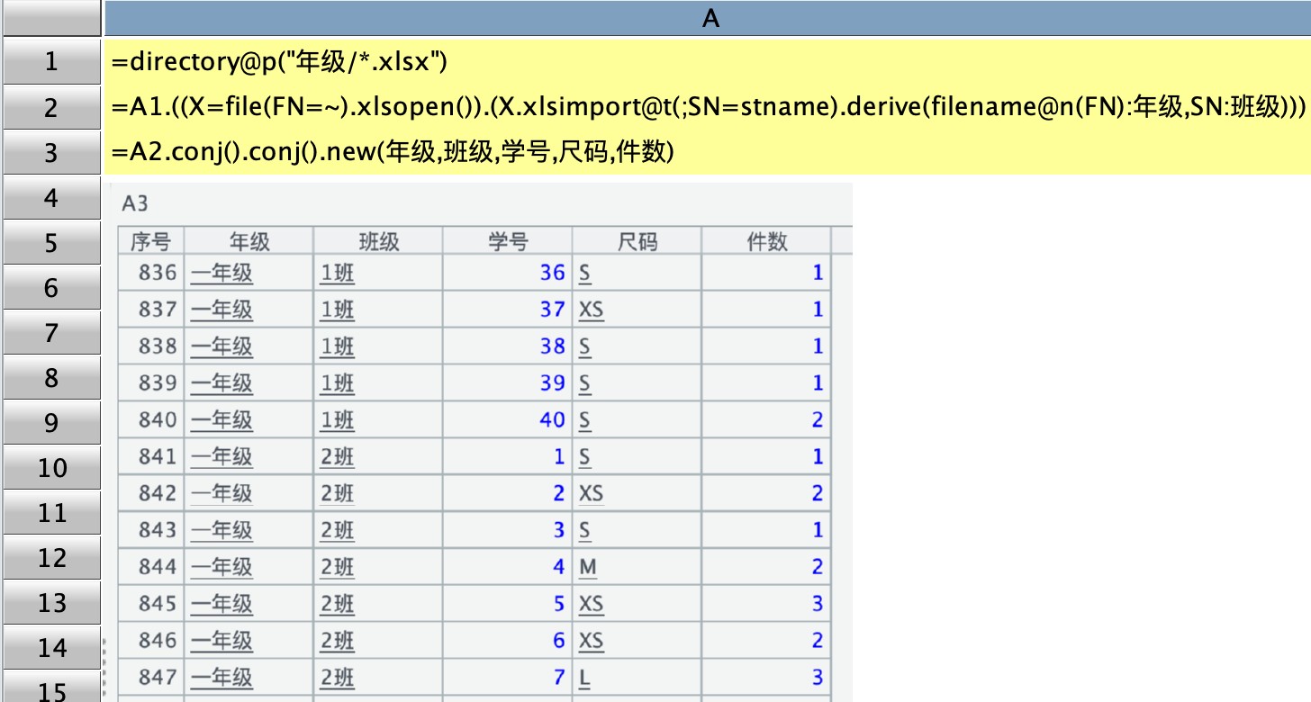
Task: Select row header 7
Action: [x=50, y=332]
